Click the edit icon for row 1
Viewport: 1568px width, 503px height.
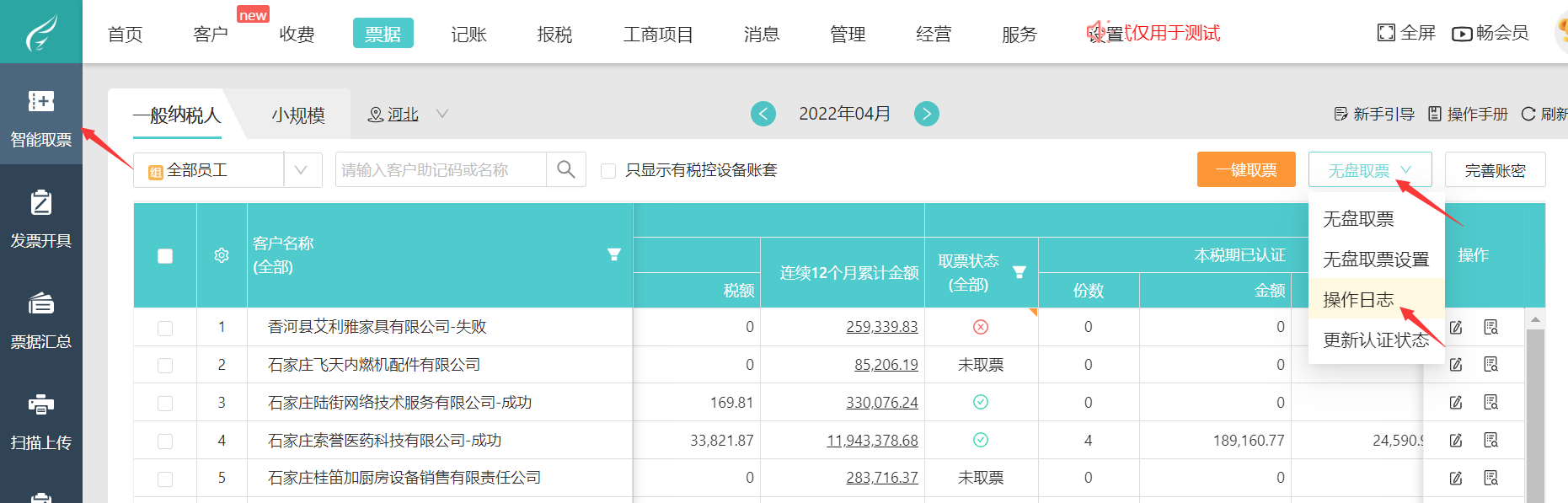pos(1456,327)
